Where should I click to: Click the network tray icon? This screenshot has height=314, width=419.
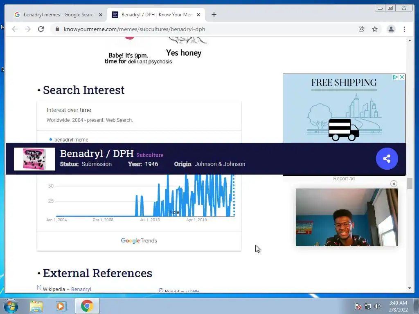coord(368,306)
